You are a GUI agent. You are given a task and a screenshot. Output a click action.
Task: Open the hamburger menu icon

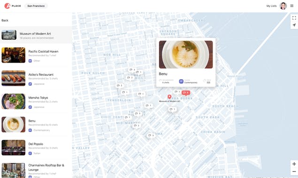(x=292, y=6)
